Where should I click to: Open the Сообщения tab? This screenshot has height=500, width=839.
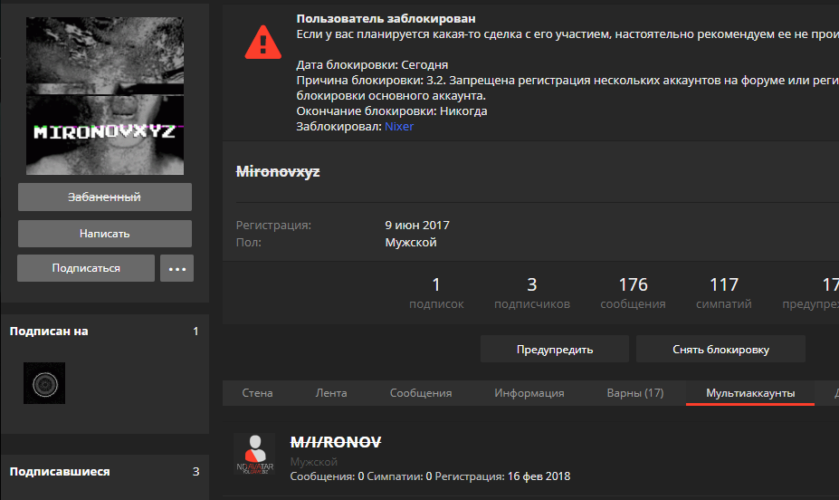(x=421, y=393)
